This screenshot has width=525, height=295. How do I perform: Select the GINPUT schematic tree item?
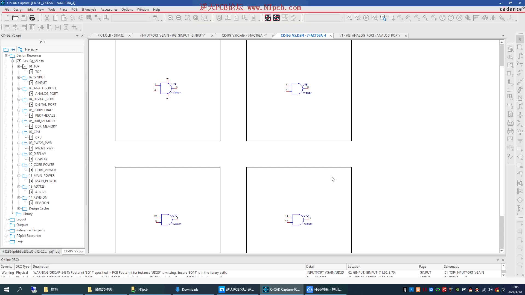(x=40, y=82)
